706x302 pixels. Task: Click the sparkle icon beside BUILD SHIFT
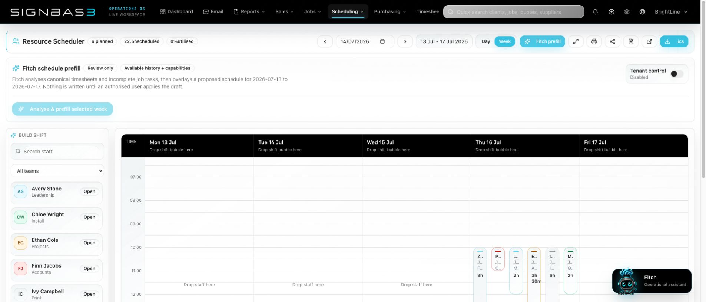click(13, 135)
